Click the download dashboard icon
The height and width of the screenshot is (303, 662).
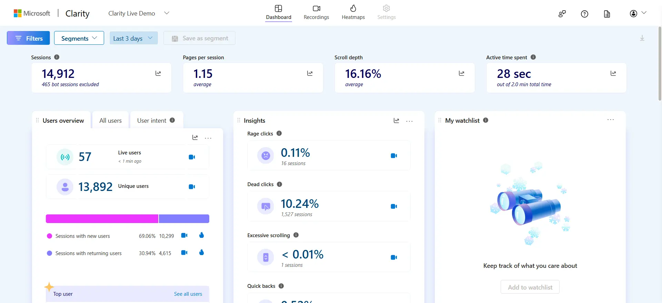642,38
